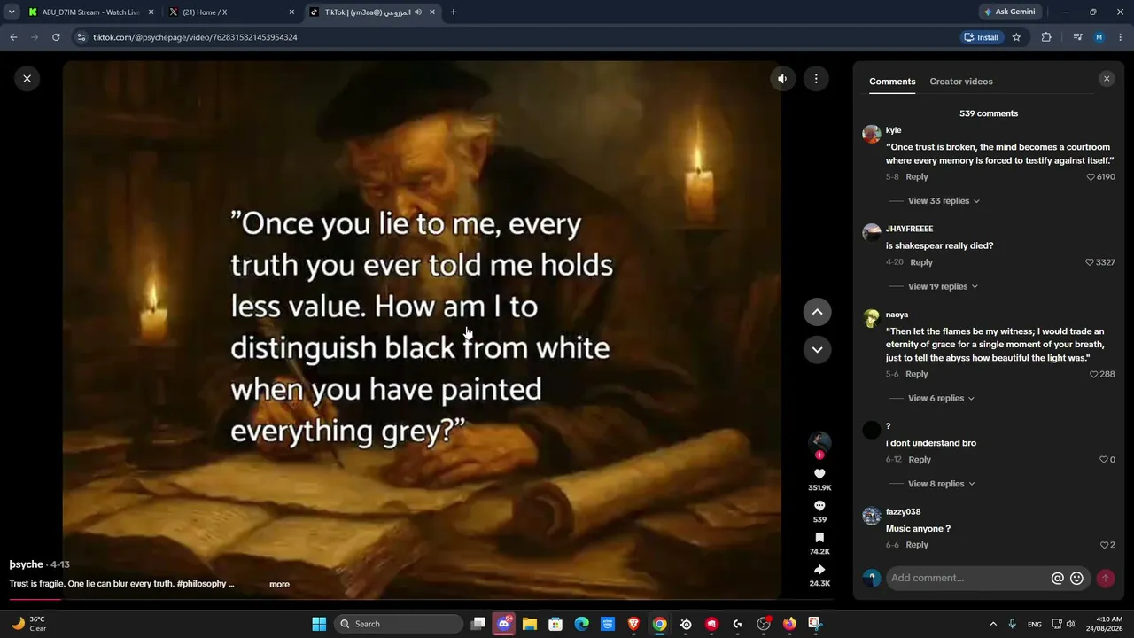1134x638 pixels.
Task: Reload the TikTok page
Action: (56, 37)
